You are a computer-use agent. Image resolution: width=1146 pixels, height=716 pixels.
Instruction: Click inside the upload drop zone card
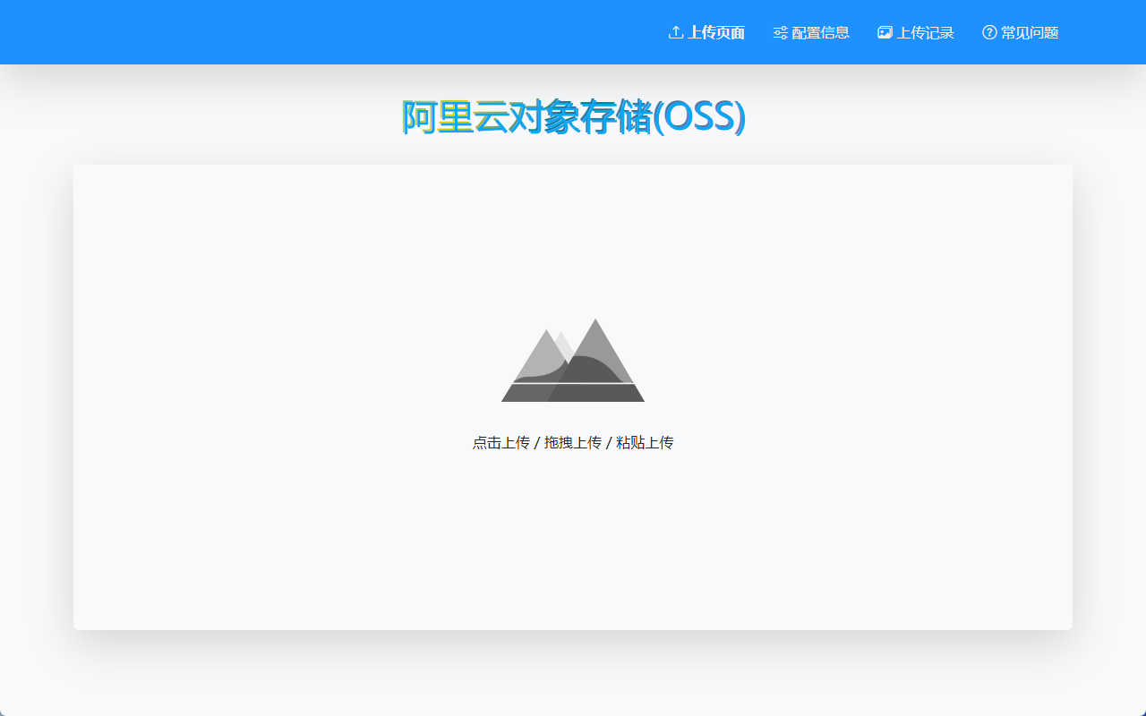pyautogui.click(x=573, y=397)
